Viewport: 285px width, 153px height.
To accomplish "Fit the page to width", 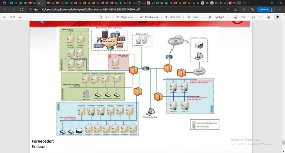I will coord(108,17).
